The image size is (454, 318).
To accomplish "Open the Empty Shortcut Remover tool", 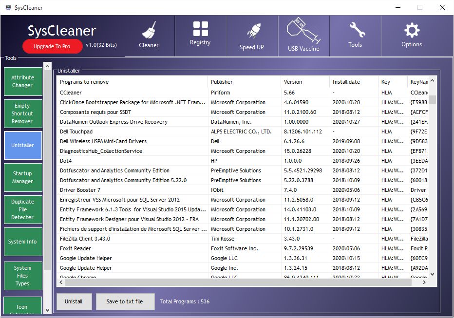I will (23, 114).
